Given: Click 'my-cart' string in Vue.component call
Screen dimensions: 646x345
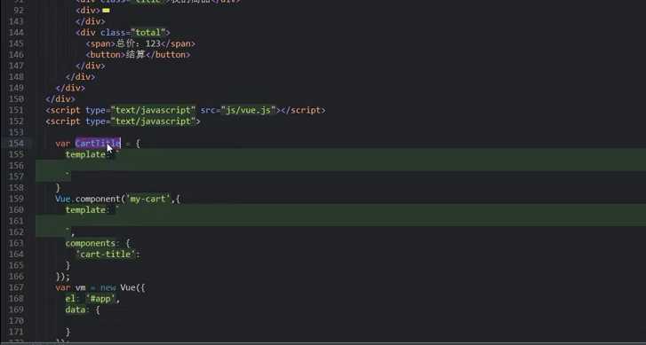Looking at the screenshot, I should click(148, 199).
